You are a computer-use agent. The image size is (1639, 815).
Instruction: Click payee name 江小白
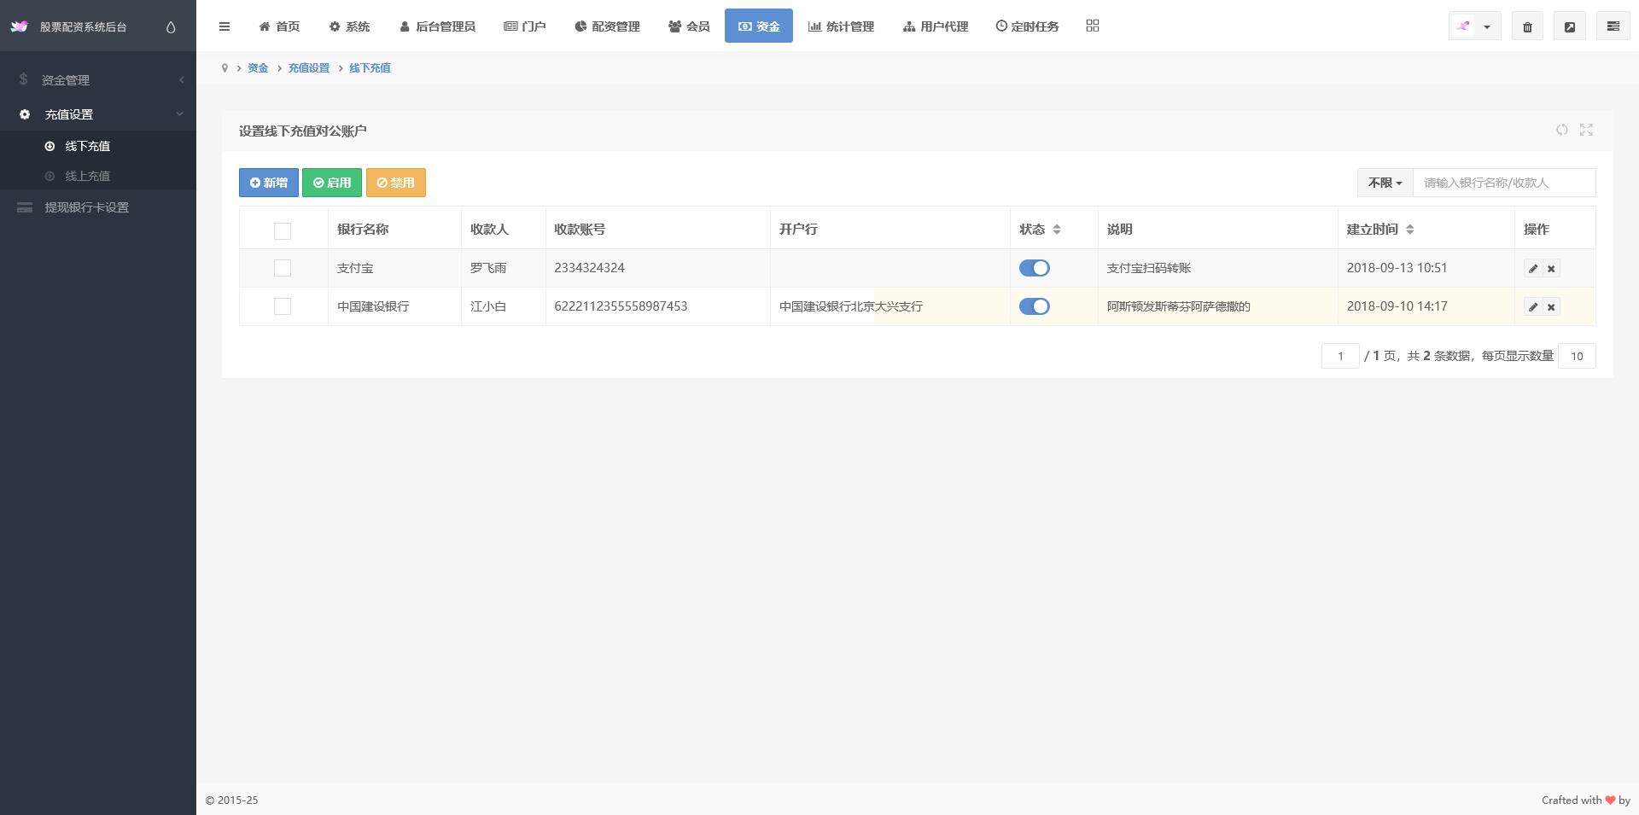pos(488,306)
